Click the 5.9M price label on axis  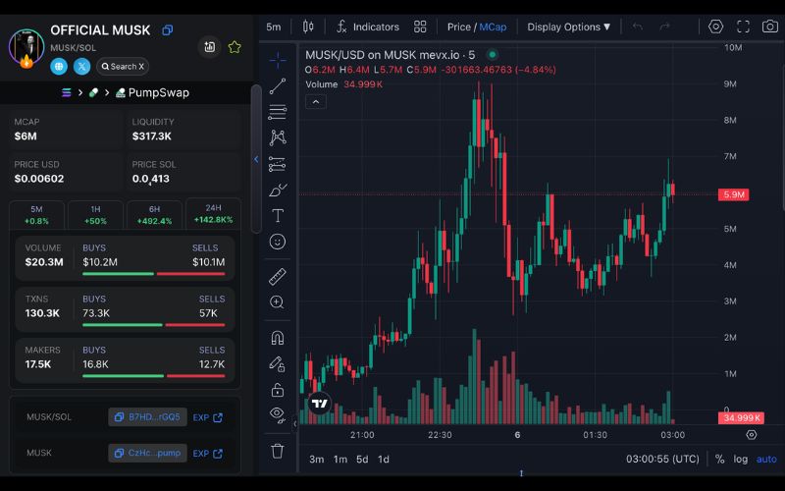click(733, 194)
